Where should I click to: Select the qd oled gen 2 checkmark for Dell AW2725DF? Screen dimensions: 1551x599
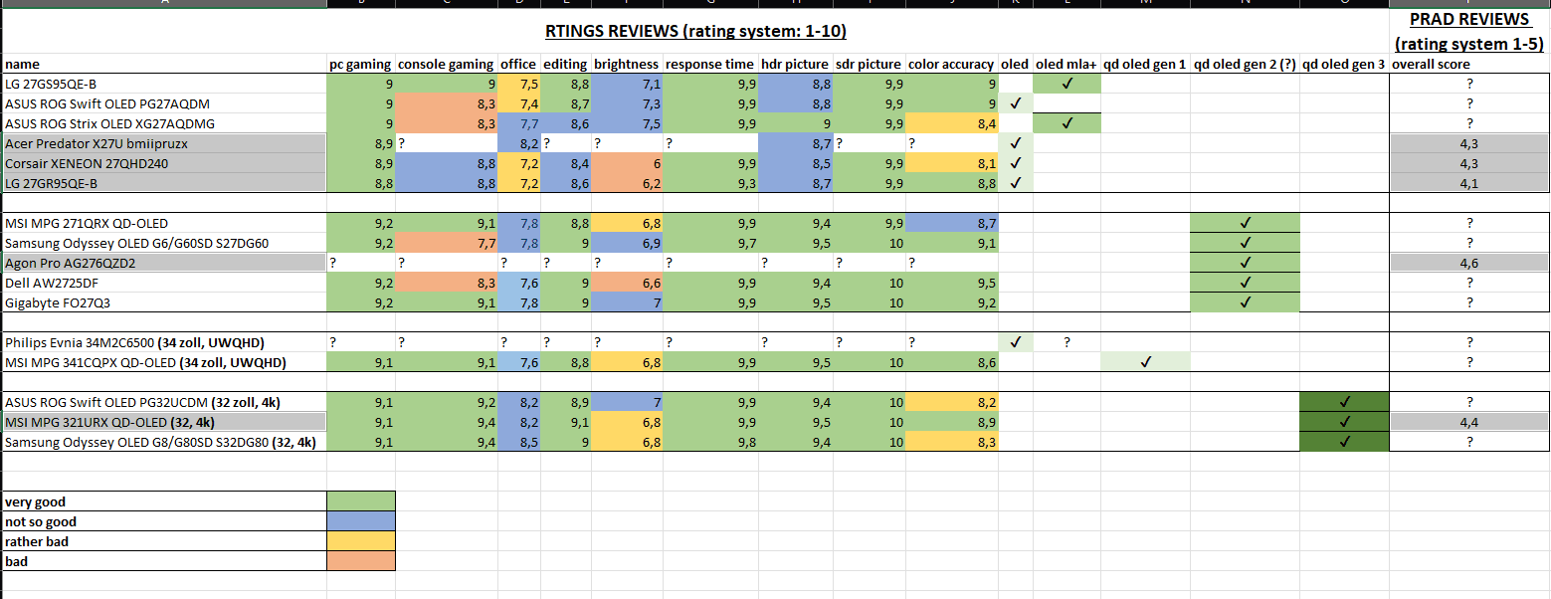(1245, 283)
